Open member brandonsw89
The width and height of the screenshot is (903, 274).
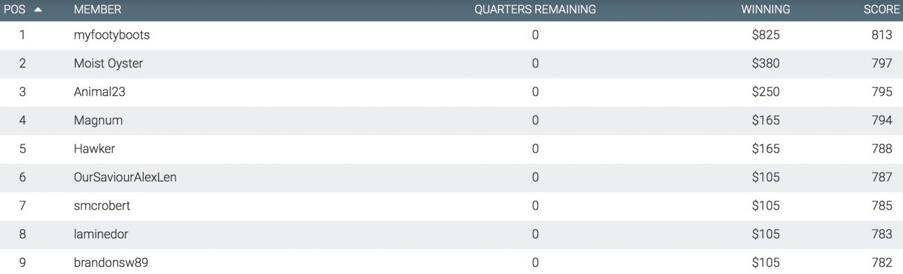pos(111,263)
